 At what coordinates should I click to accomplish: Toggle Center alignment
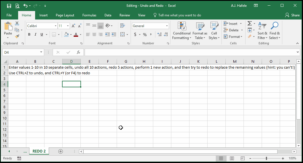94,34
